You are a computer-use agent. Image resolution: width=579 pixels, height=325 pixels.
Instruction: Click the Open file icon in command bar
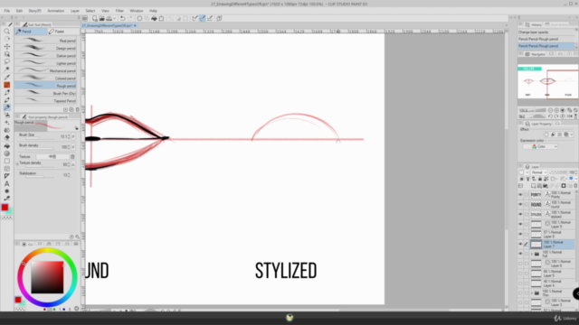click(x=101, y=18)
